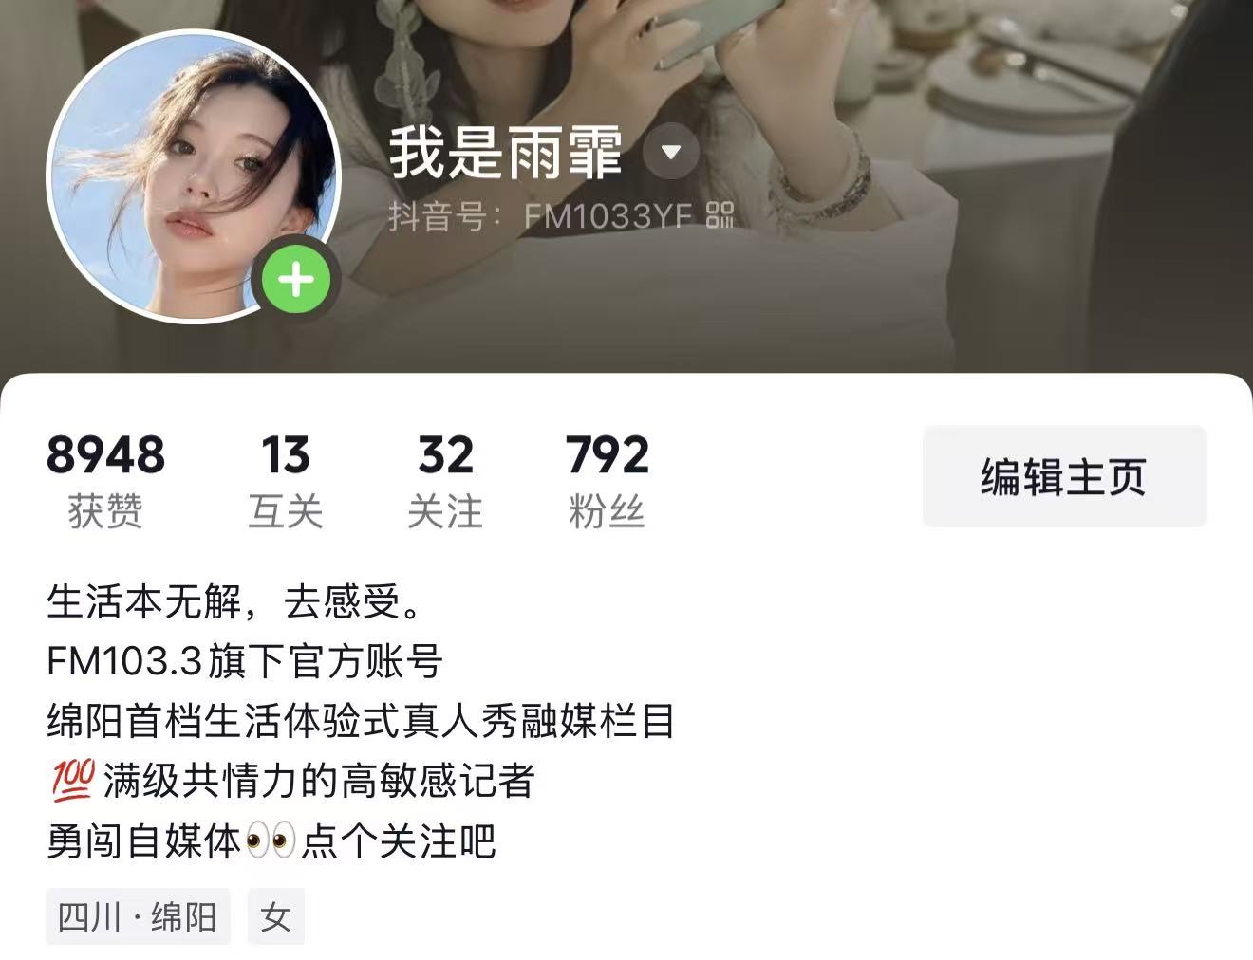Open the QR code icon beside Douyin ID

[x=720, y=215]
